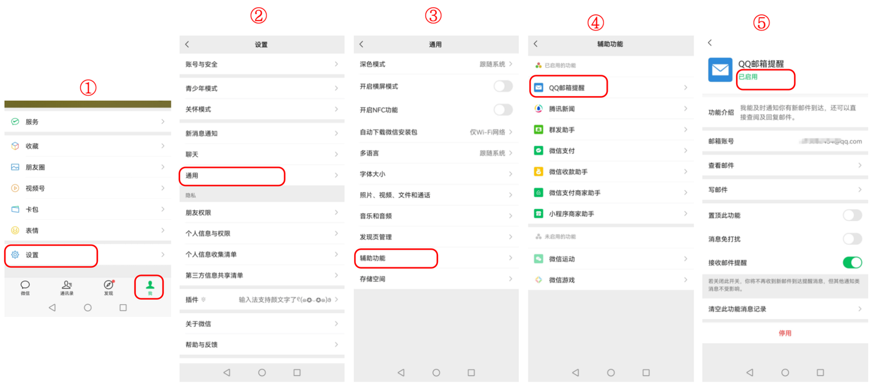Viewport: 876px width, 387px height.
Task: Open 发现页管理 entry
Action: 436,237
